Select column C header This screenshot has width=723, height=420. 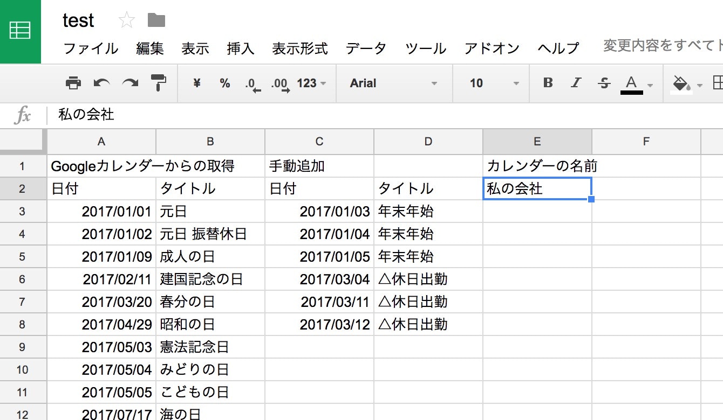(319, 142)
